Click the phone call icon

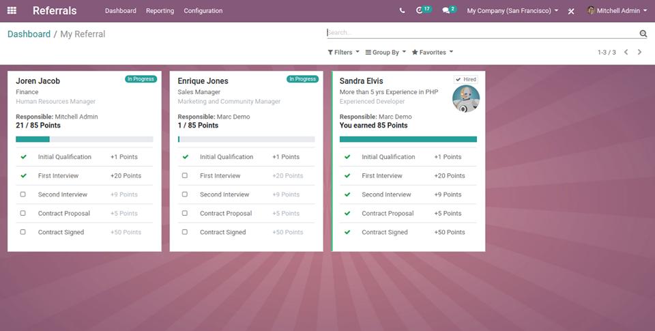[402, 11]
